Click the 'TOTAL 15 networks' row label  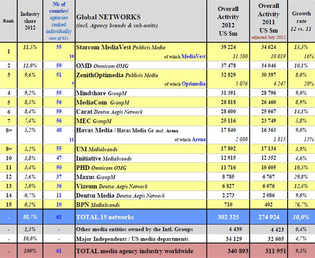click(x=105, y=217)
